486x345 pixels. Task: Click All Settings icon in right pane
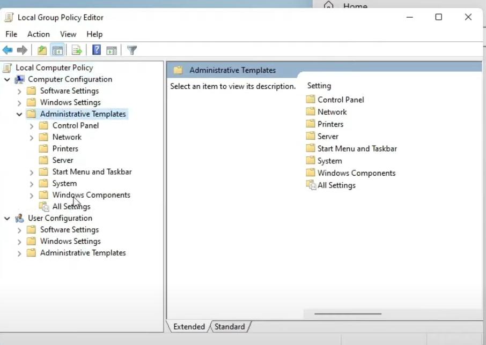[x=311, y=185]
